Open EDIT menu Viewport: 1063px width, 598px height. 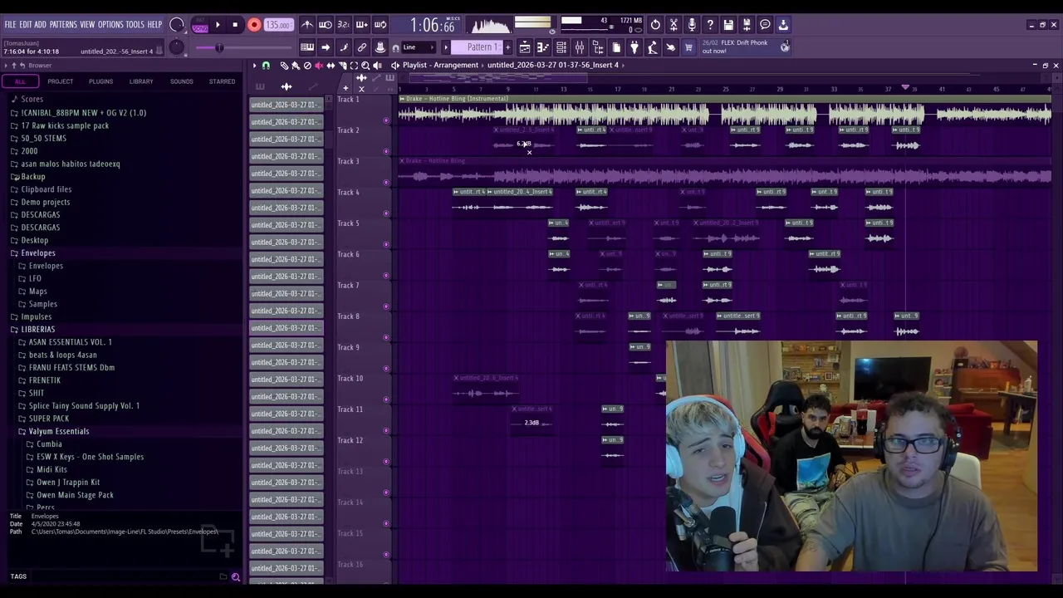[x=26, y=25]
